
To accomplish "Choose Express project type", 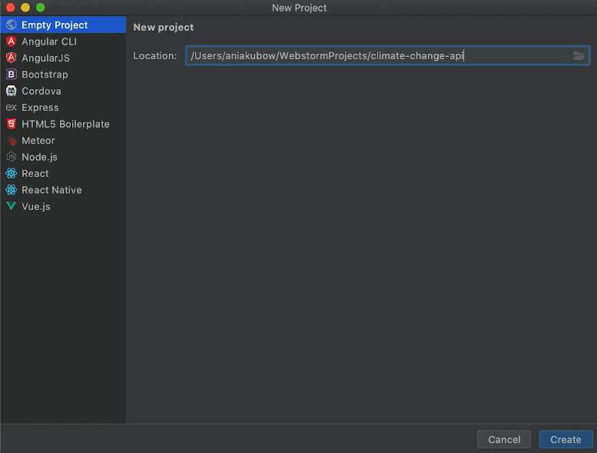I will pyautogui.click(x=40, y=108).
